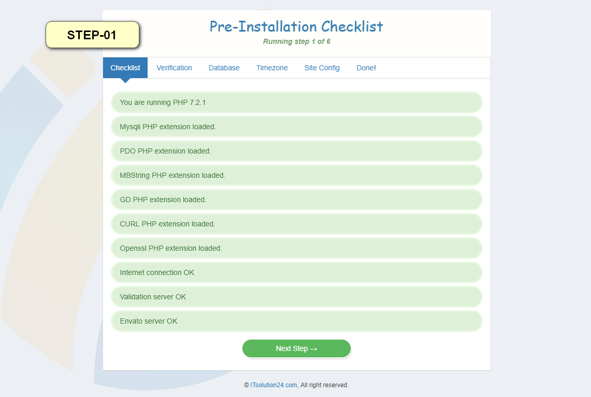
Task: Click the Validation server OK message
Action: point(297,297)
